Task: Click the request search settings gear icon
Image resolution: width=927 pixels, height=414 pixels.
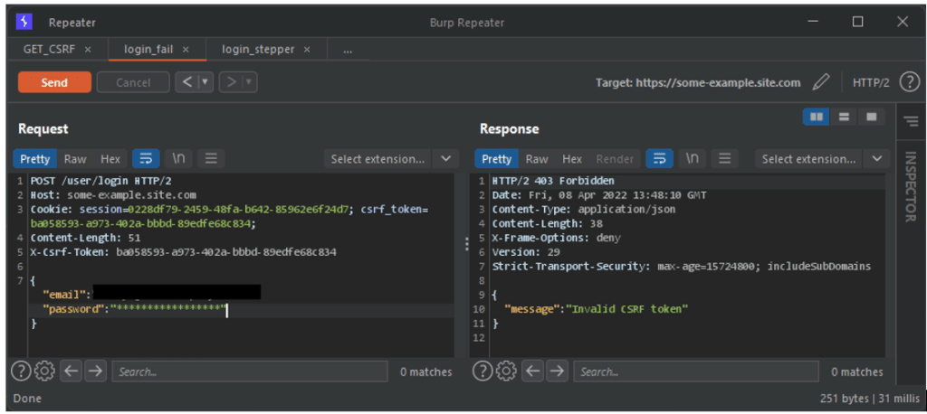Action: (44, 371)
